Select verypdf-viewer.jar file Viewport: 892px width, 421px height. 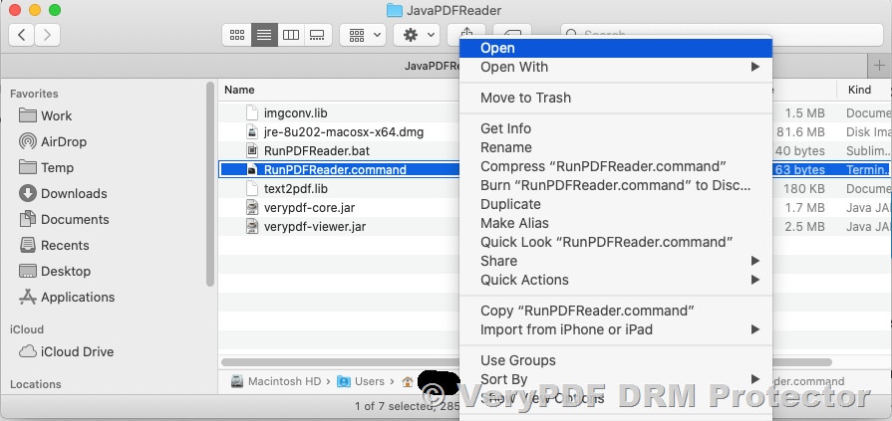(314, 226)
